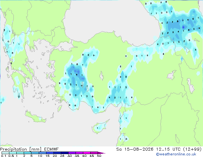The width and height of the screenshot is (203, 157).
Task: Click the legend swatch between 1 and 2
Action: [20, 153]
